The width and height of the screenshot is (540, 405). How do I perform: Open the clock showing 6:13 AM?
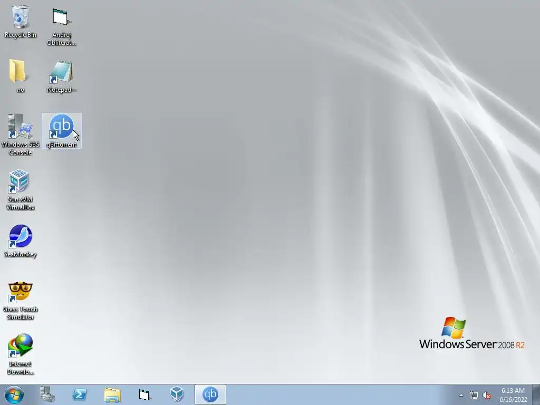pos(513,394)
